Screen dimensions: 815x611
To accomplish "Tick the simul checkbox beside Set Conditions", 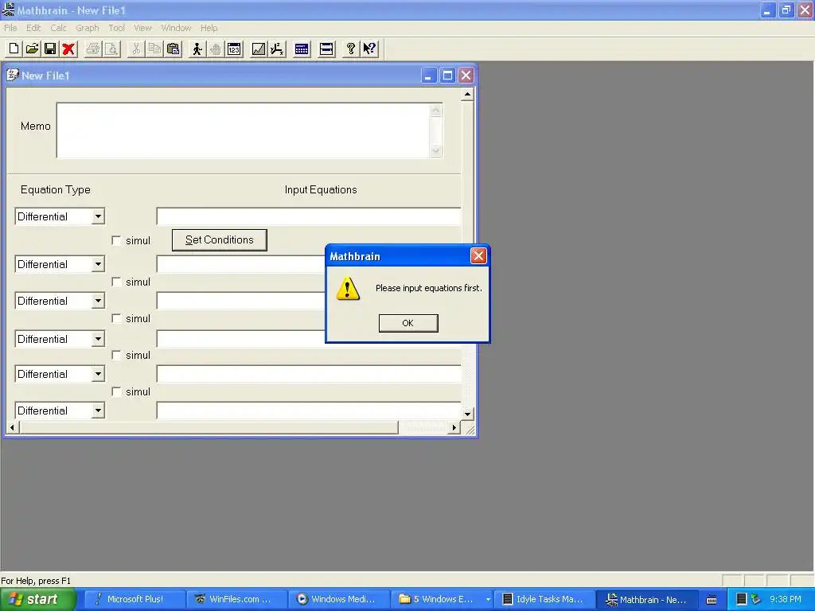I will (116, 240).
